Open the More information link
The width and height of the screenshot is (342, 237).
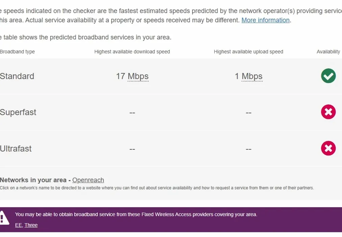tap(265, 20)
